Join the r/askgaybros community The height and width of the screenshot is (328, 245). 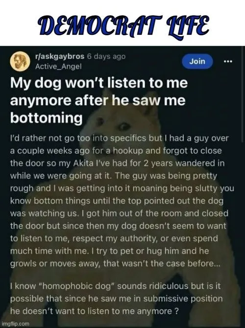coord(197,61)
